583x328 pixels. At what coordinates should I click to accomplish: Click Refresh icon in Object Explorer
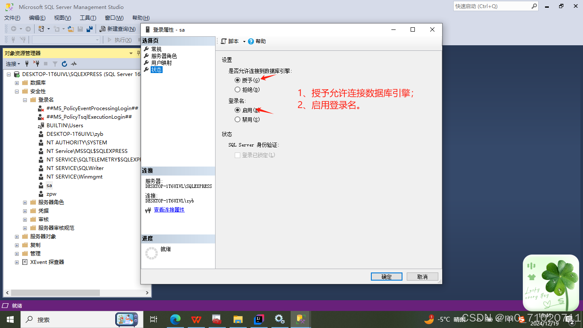click(x=64, y=64)
